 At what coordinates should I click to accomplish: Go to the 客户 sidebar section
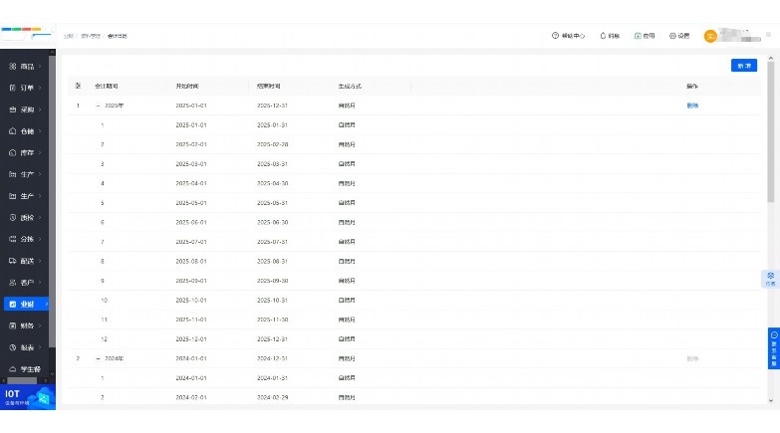pyautogui.click(x=24, y=283)
